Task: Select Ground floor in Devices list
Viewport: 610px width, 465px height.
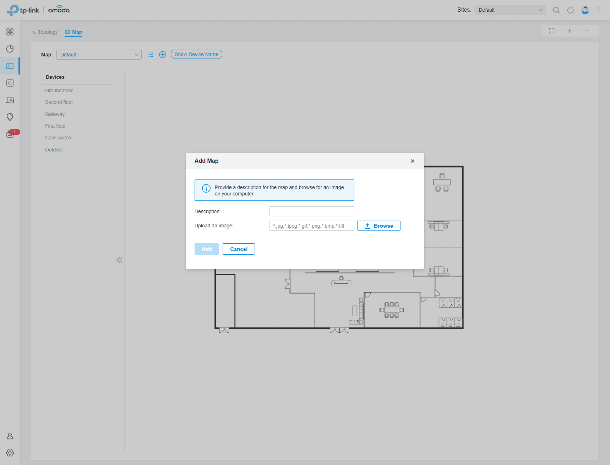Action: (59, 90)
